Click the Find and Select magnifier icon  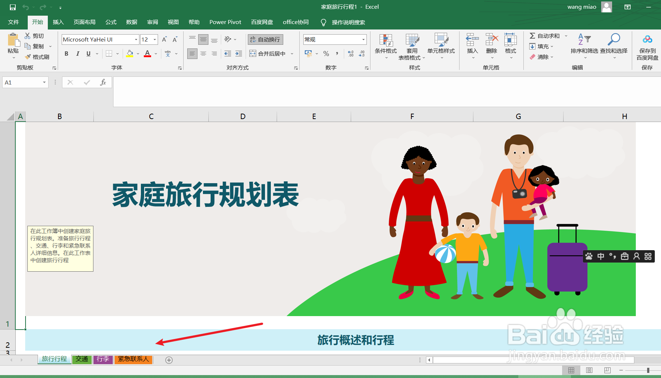614,39
